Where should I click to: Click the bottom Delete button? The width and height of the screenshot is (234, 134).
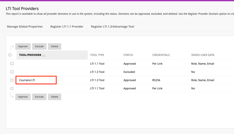[55, 97]
